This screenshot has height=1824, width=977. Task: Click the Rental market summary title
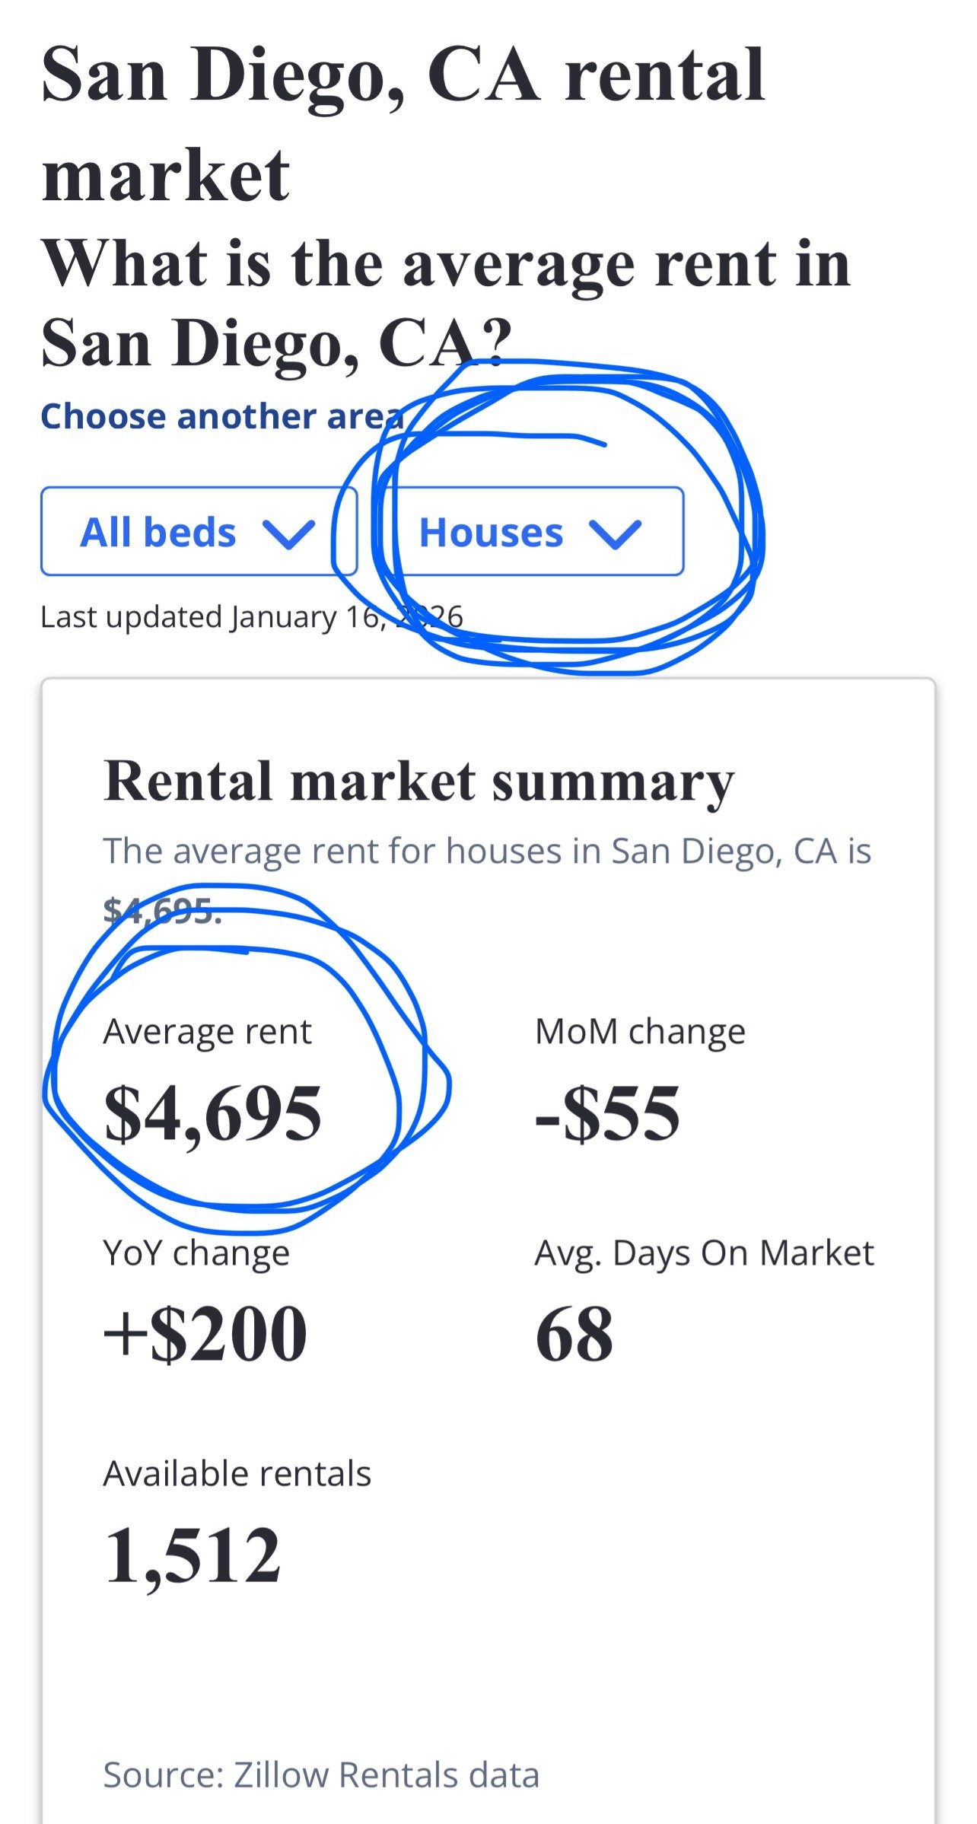[419, 781]
